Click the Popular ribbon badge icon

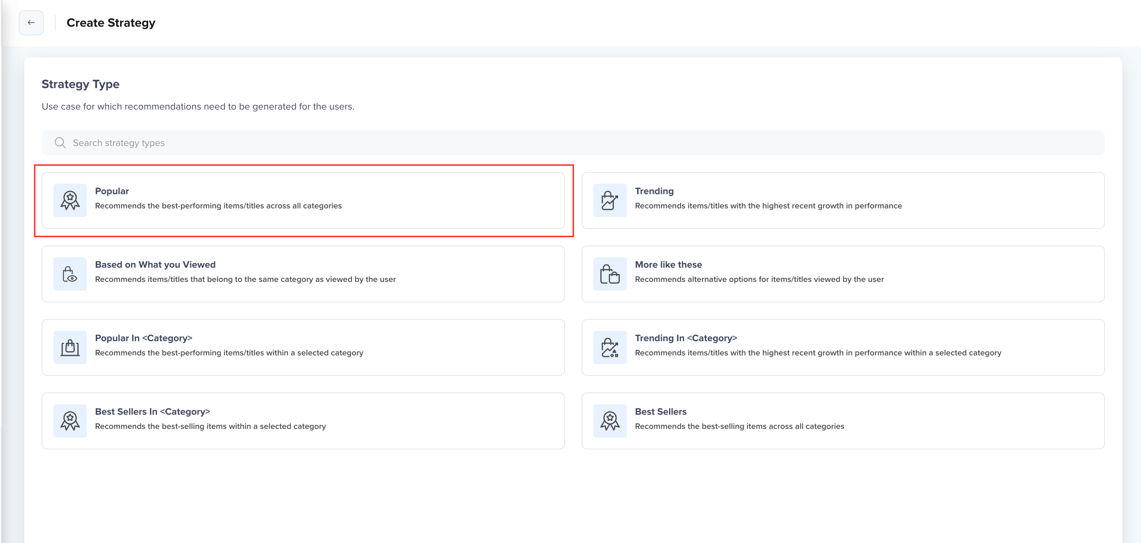pyautogui.click(x=70, y=200)
